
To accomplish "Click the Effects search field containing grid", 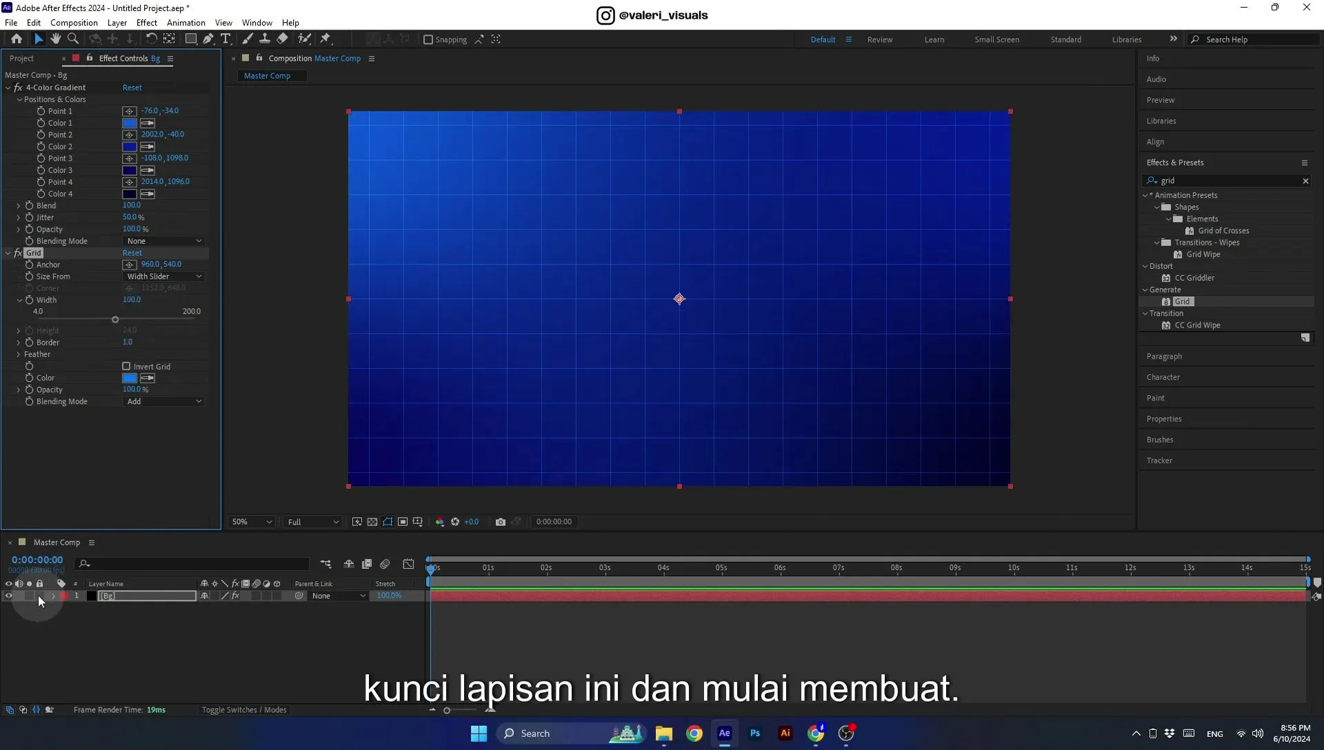I will (x=1227, y=181).
